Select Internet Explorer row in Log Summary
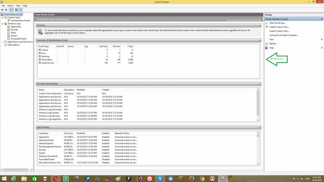Screen dimensions: 324x182 [88, 144]
